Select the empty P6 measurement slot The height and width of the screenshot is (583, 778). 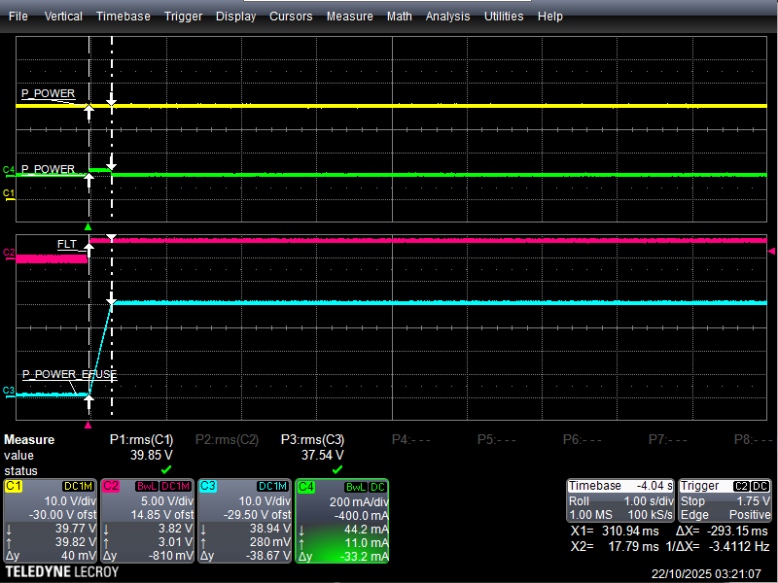[582, 440]
